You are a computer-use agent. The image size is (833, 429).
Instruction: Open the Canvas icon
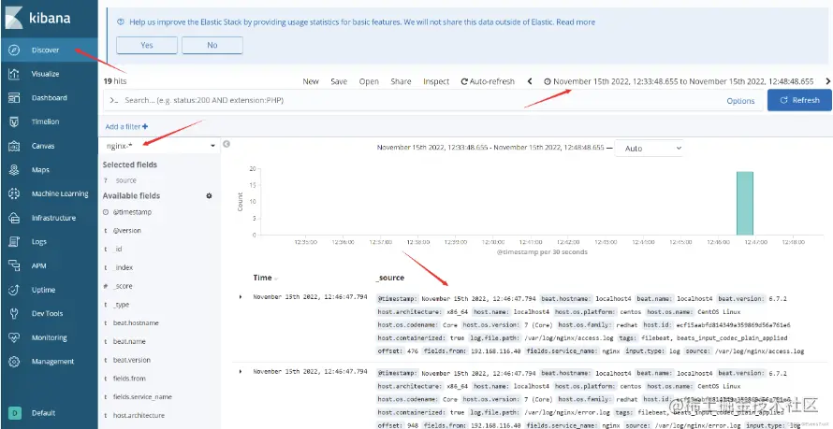click(x=14, y=146)
